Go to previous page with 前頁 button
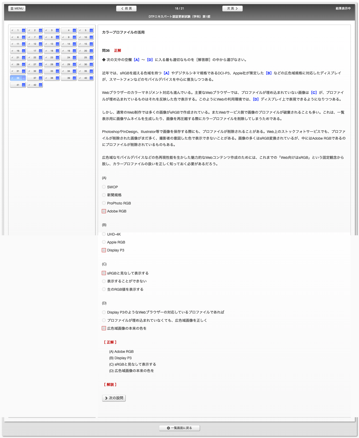359x438 pixels. 126,8
